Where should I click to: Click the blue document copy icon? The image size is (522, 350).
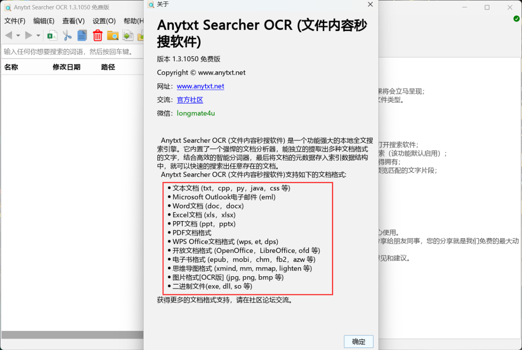tap(82, 35)
